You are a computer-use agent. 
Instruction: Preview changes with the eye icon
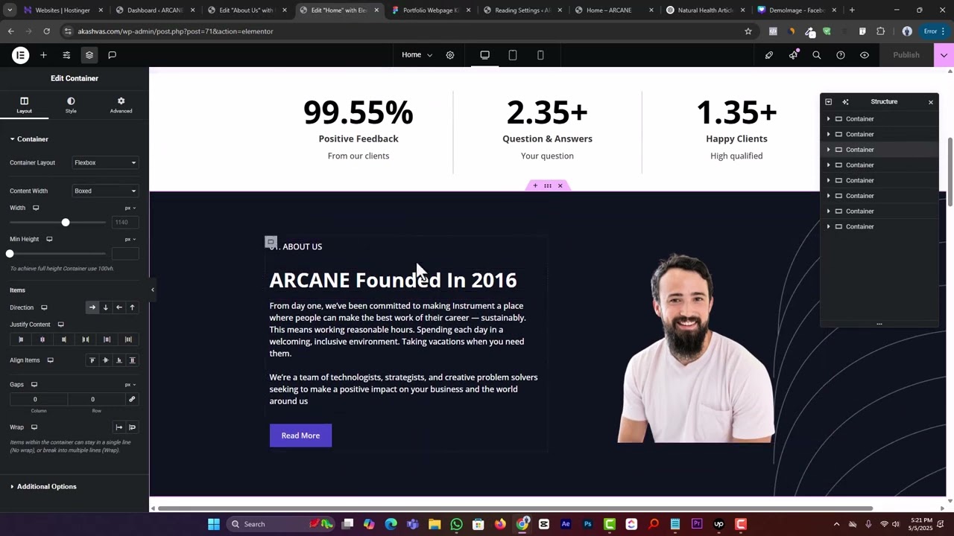click(865, 55)
